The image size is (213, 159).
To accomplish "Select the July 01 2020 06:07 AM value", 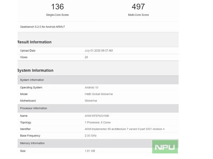I will pos(99,51).
